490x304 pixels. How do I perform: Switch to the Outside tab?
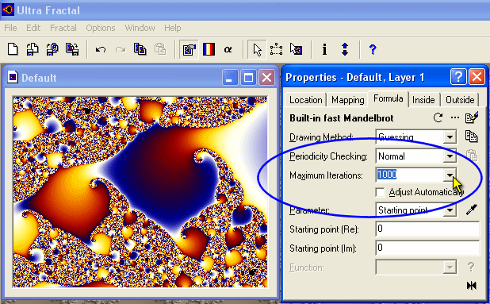coord(460,100)
